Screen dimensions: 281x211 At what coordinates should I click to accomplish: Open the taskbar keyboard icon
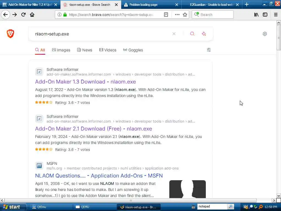tap(193, 207)
